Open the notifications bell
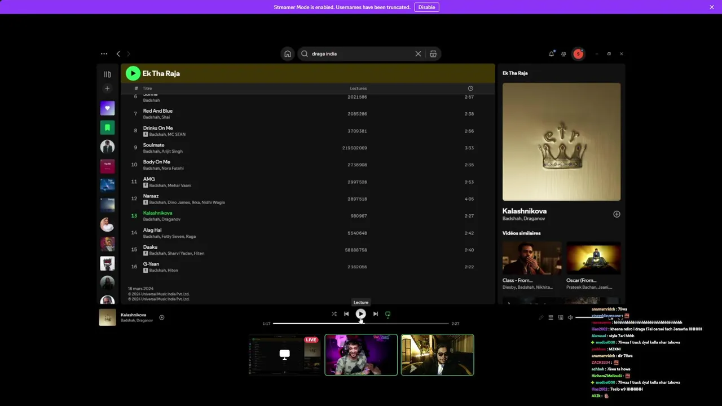 coord(551,54)
